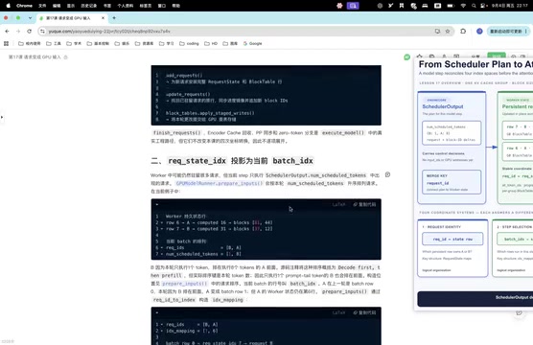Image resolution: width=533 pixels, height=345 pixels.
Task: Click the heading req_state_idx 投影为当前 batch_idx
Action: tap(232, 161)
